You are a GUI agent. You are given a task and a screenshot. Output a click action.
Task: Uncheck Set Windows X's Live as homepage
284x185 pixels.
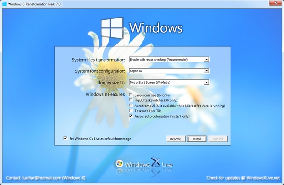[x=65, y=138]
